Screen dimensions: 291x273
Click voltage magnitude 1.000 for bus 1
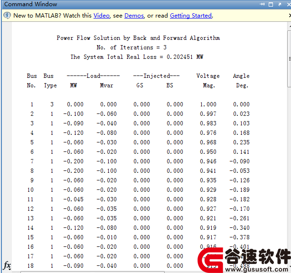click(208, 104)
